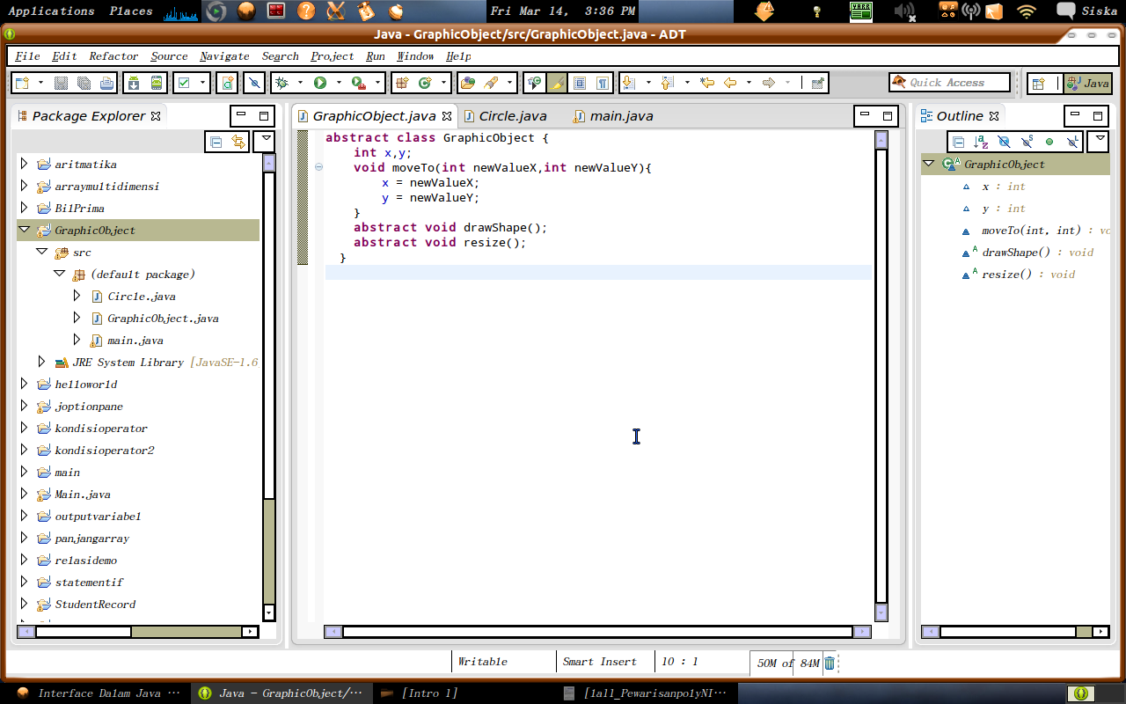Hide fields in the Outline view

point(1004,141)
